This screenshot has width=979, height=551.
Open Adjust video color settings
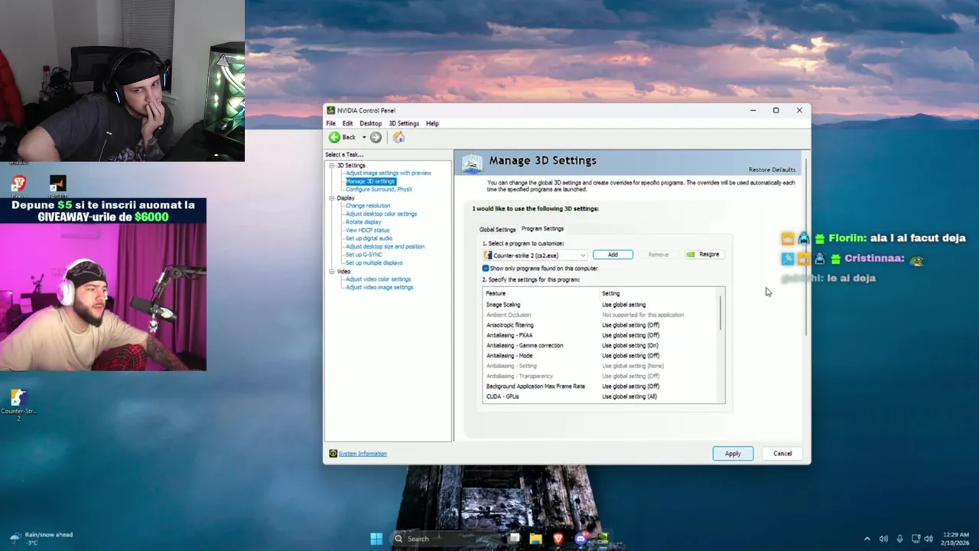point(378,279)
